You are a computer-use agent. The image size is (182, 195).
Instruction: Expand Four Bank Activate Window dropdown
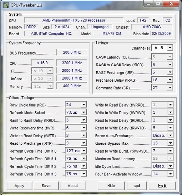(162, 174)
